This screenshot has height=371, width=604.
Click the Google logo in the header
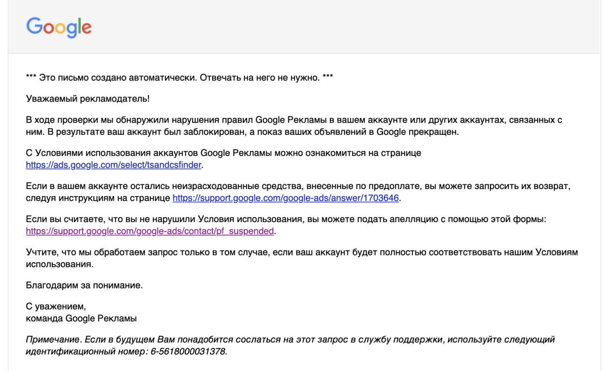pos(59,27)
